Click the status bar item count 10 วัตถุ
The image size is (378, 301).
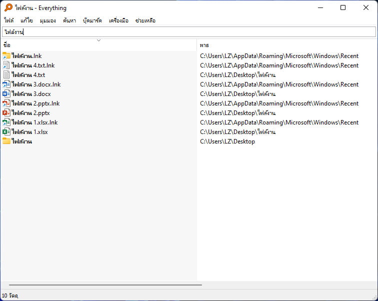(x=10, y=295)
